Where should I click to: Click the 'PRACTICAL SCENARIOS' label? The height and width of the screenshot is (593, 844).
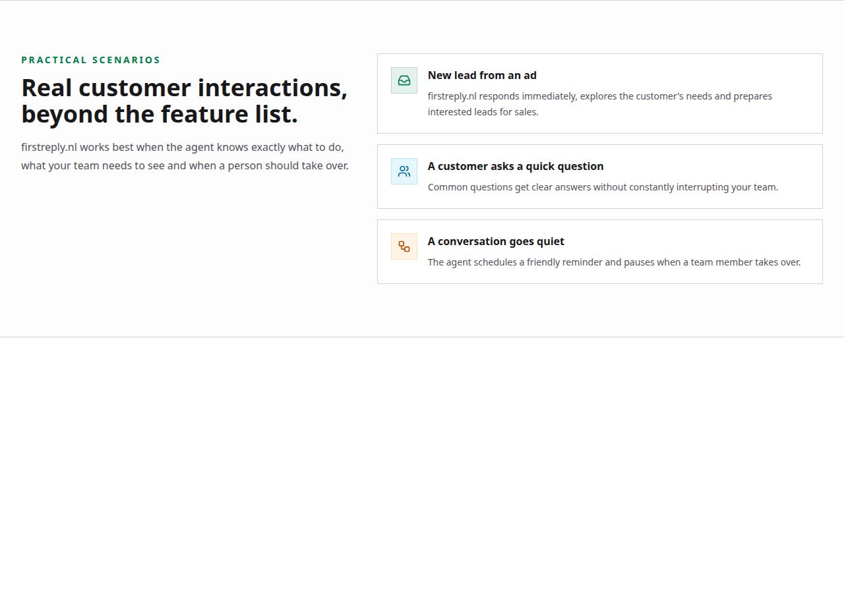pos(91,60)
